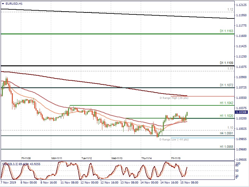Click the 1.11 round-number level label

(x=230, y=68)
